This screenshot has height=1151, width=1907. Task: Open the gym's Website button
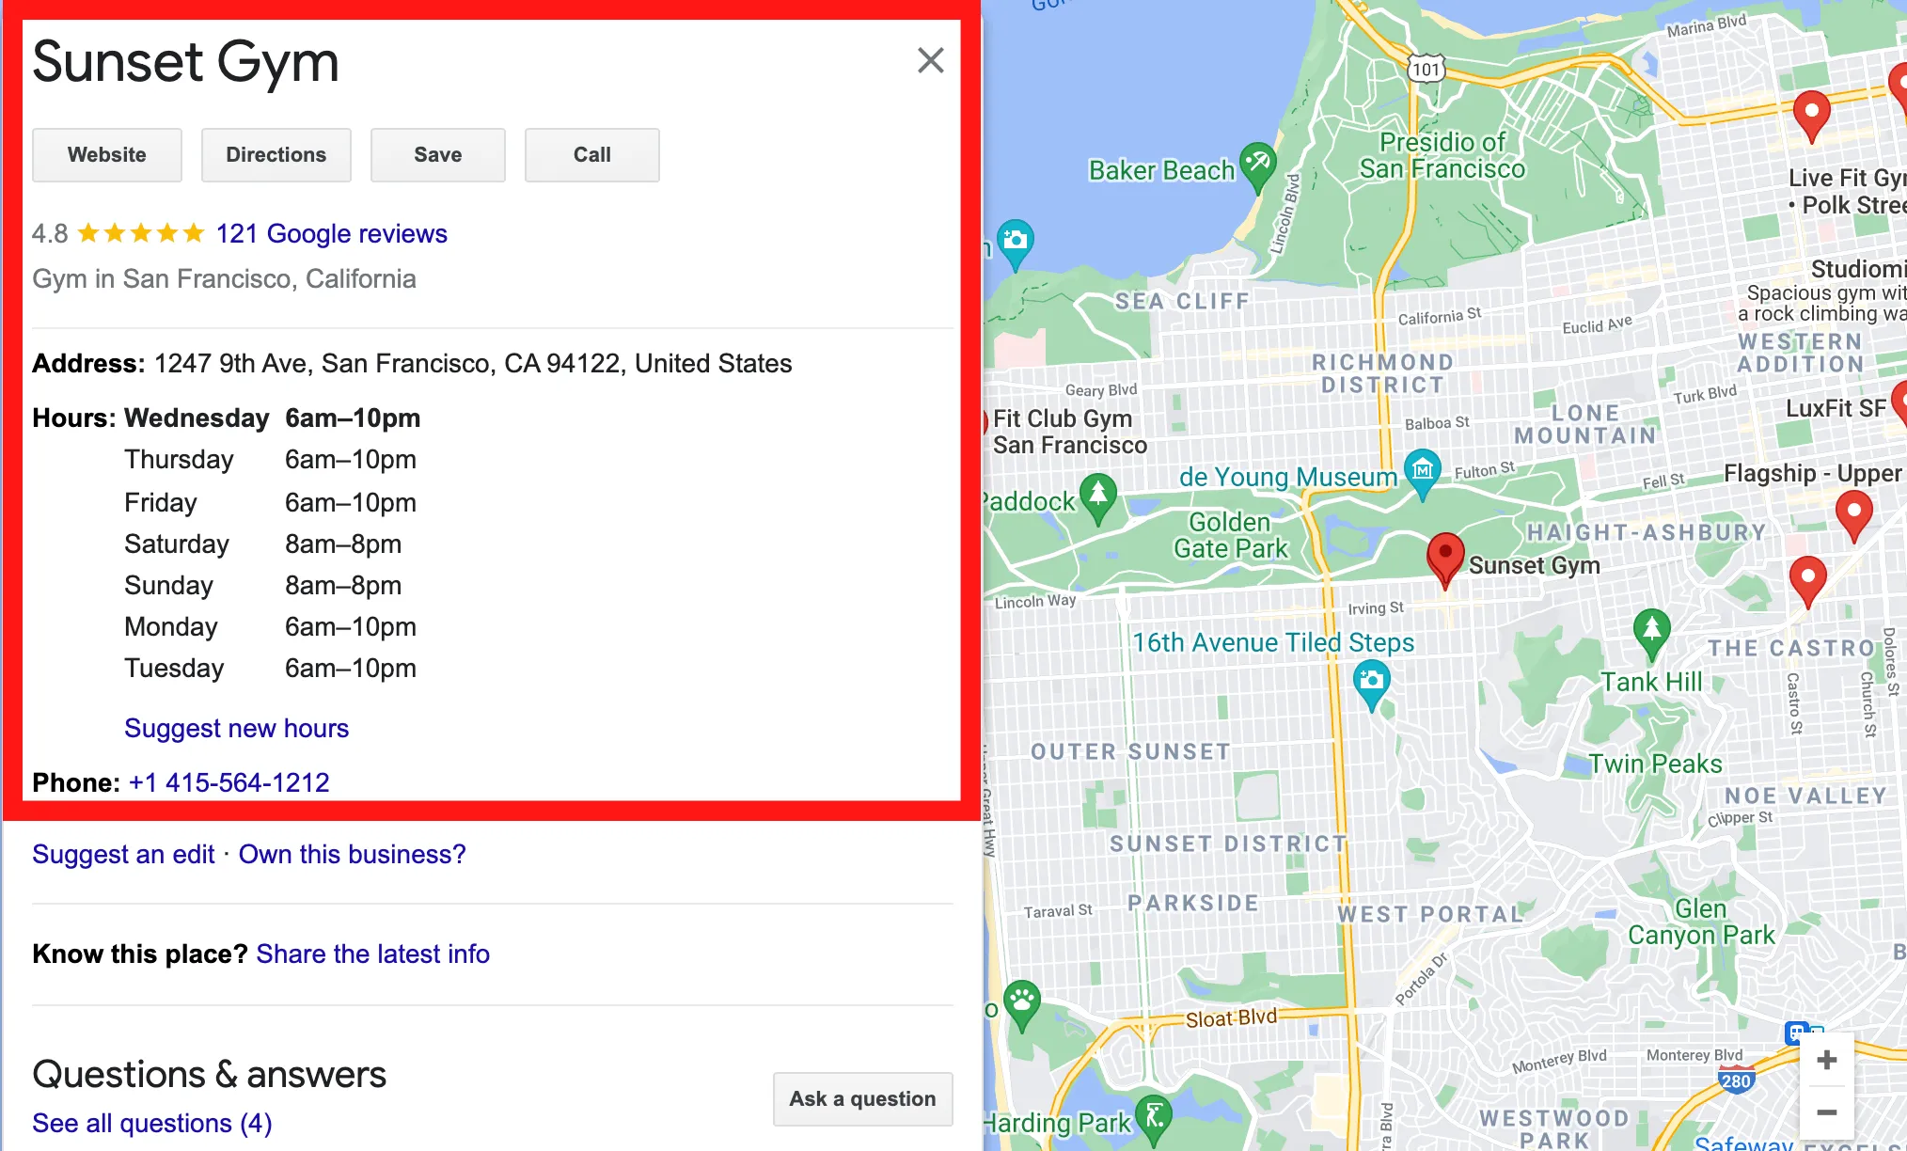coord(107,155)
